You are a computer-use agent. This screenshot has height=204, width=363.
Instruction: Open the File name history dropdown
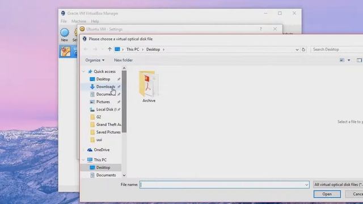(x=306, y=185)
